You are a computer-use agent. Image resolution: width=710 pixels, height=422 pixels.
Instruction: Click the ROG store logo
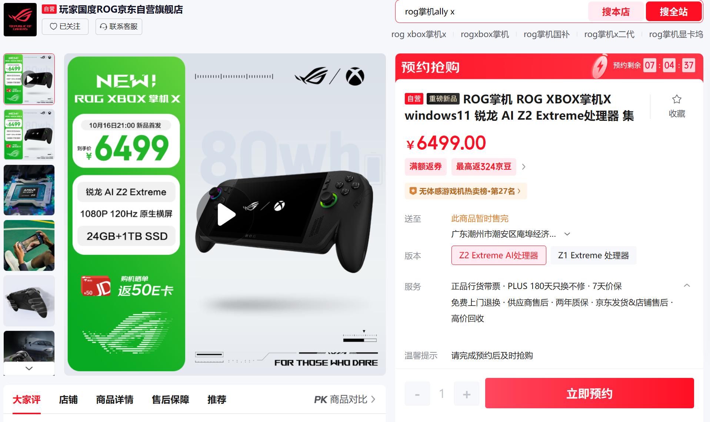coord(20,20)
